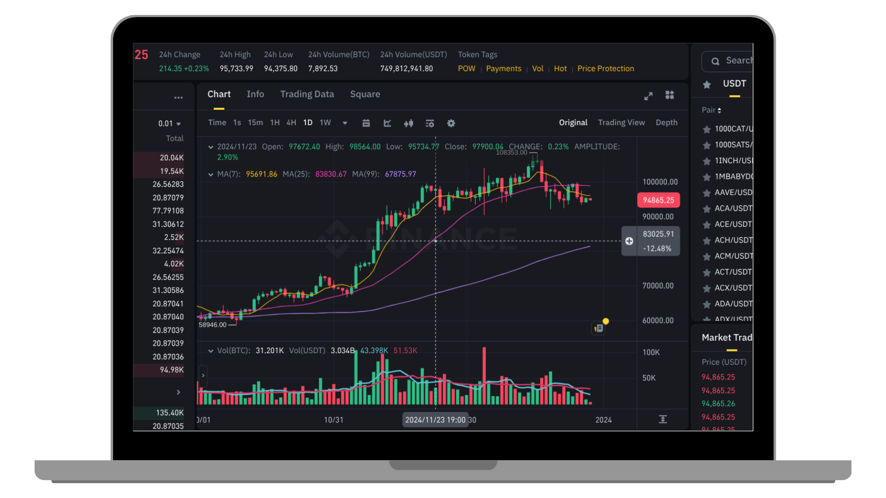Select the Depth chart view
Image resolution: width=886 pixels, height=498 pixels.
pyautogui.click(x=666, y=123)
